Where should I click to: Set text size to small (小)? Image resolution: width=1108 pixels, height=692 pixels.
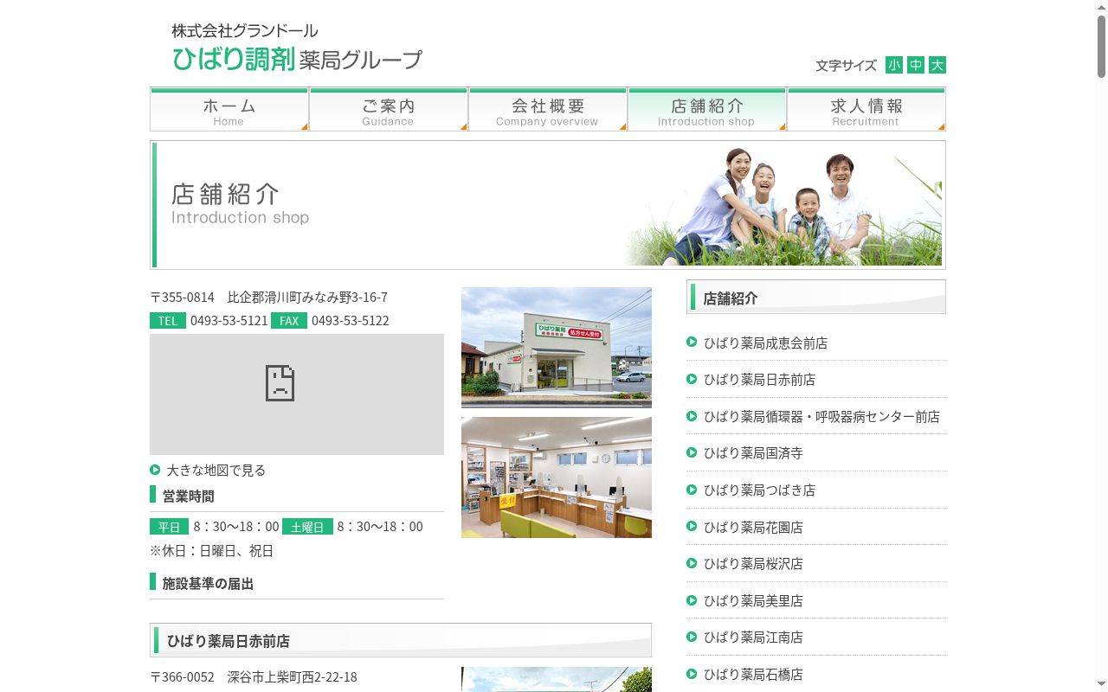point(894,65)
